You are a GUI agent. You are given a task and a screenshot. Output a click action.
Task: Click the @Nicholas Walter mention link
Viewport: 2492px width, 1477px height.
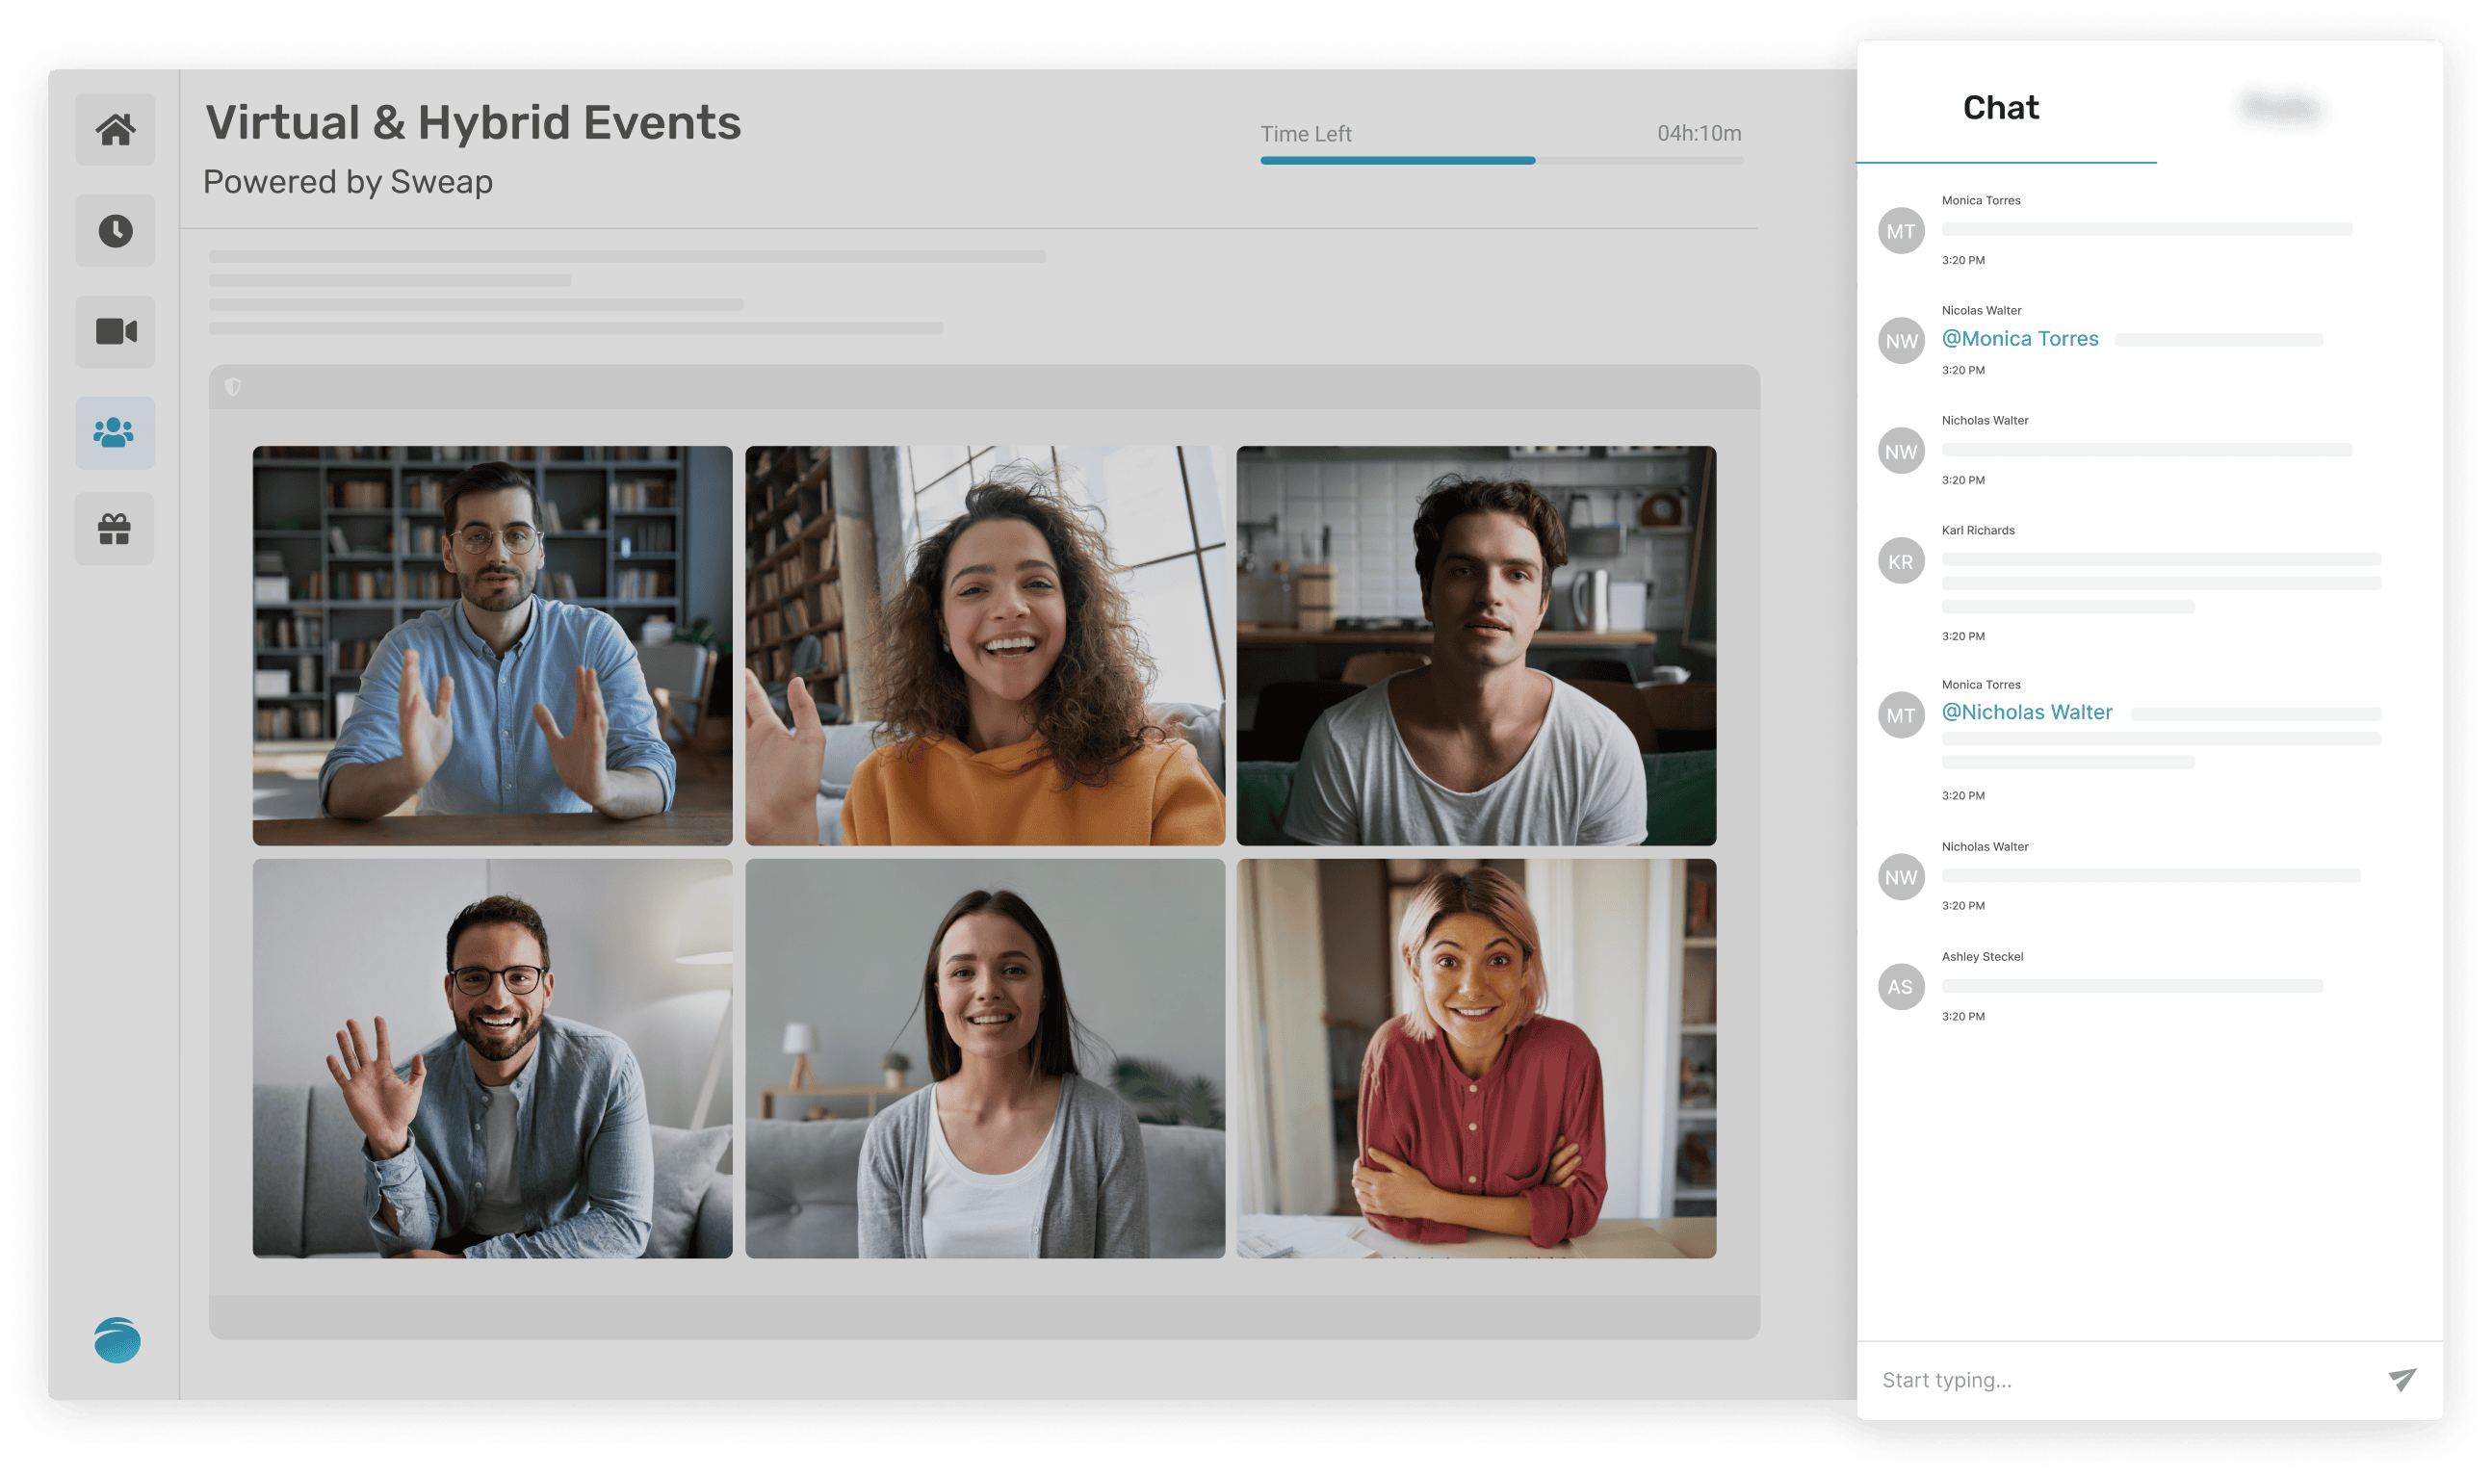click(2026, 713)
